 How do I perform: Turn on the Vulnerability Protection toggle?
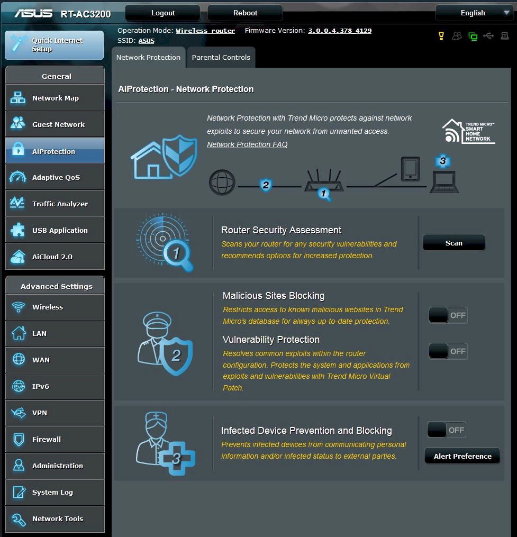448,351
